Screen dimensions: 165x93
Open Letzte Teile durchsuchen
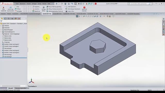coord(11,9)
